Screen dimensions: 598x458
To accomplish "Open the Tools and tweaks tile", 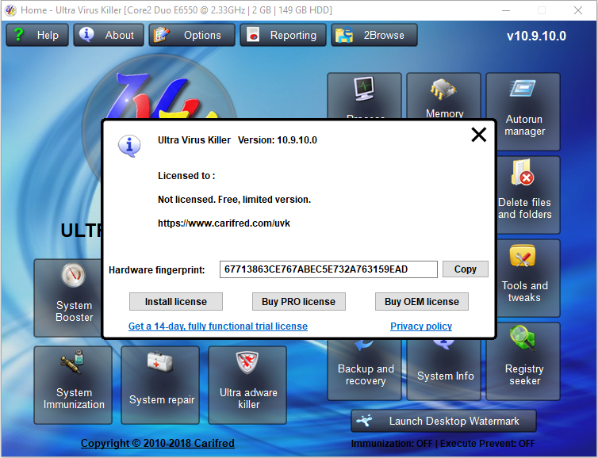I will point(528,278).
